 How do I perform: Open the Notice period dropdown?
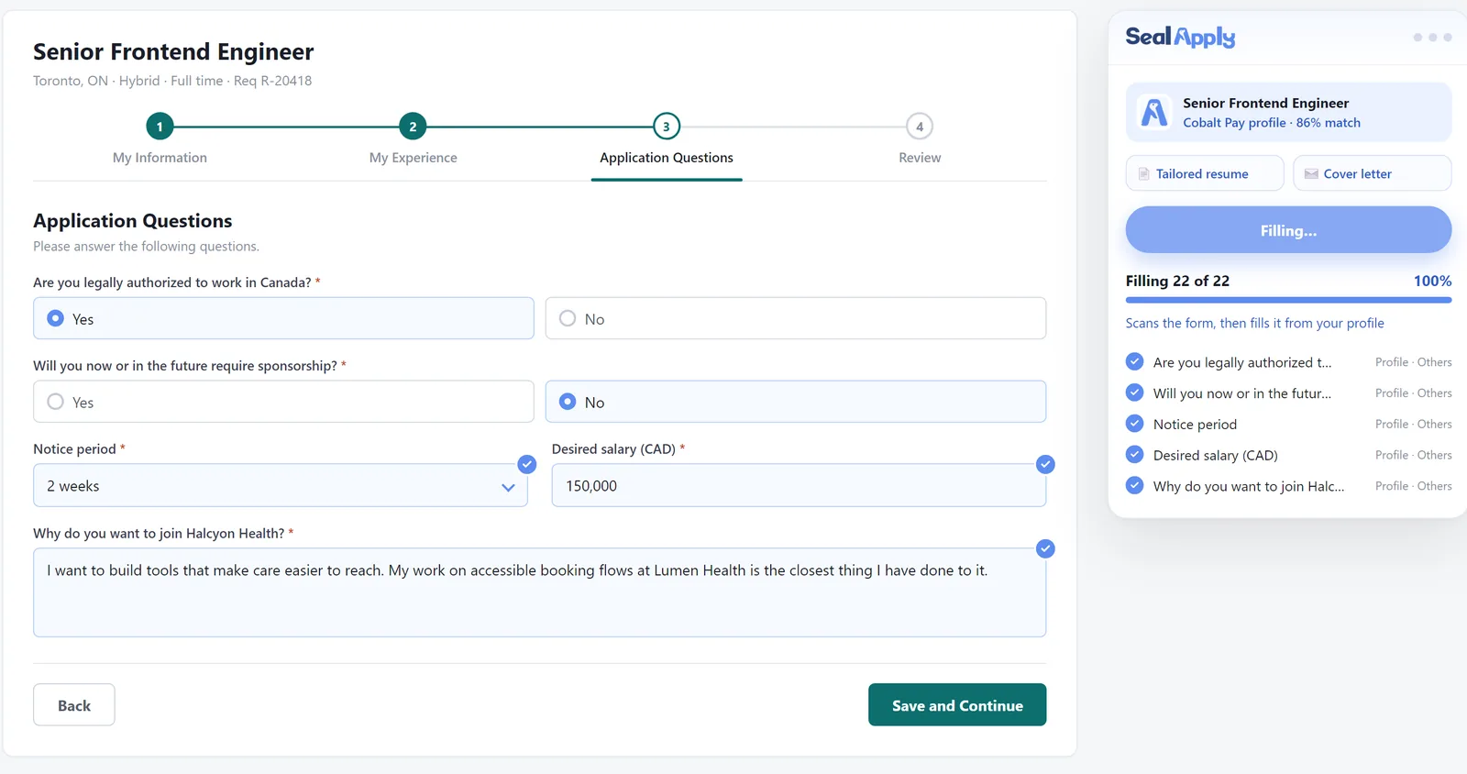click(281, 485)
